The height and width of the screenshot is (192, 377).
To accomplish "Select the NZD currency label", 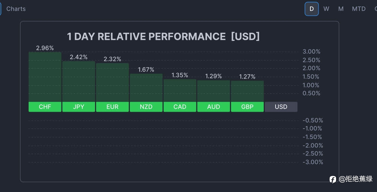I will 146,107.
